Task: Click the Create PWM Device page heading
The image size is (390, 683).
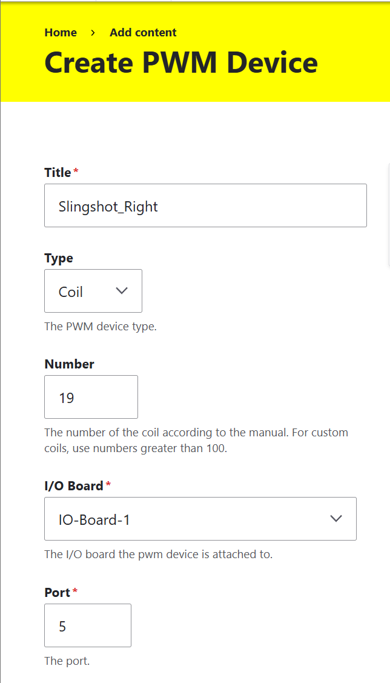Action: point(181,62)
